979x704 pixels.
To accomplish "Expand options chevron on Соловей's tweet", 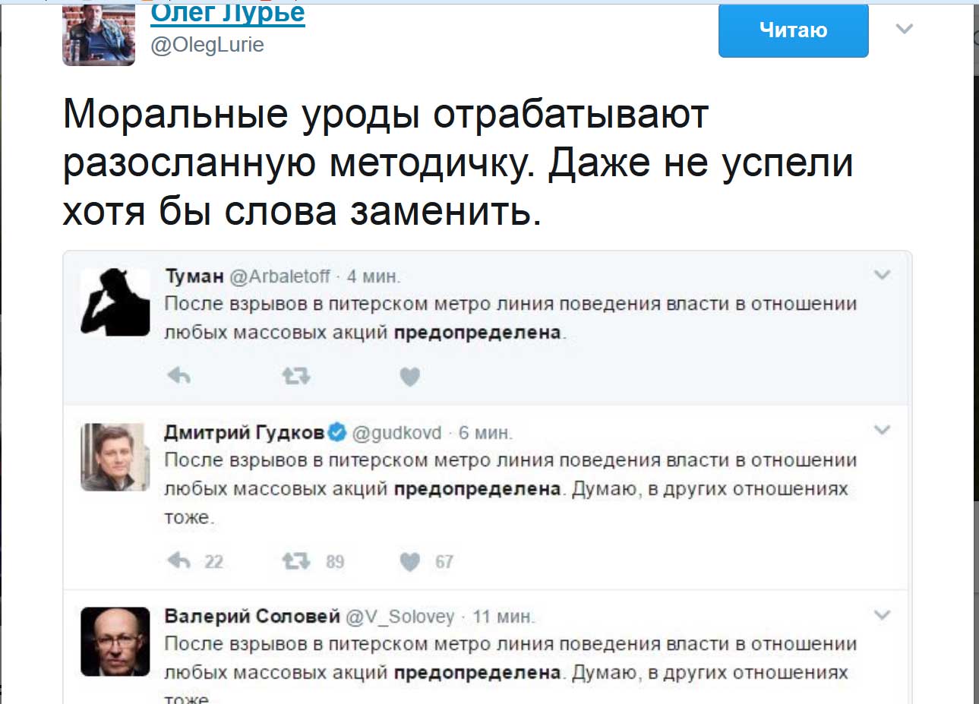I will [882, 614].
